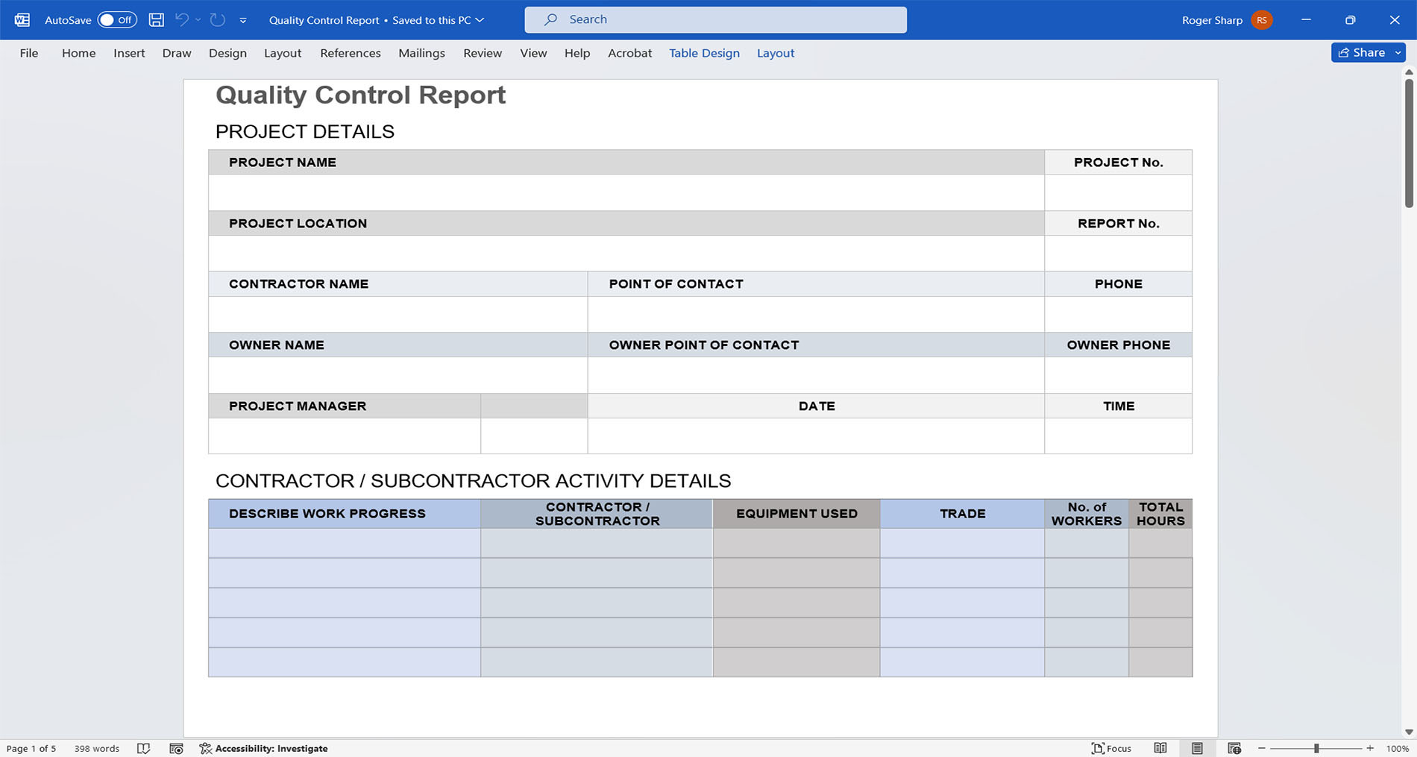The image size is (1417, 757).
Task: Save the document with the floppy disk icon
Action: coord(156,20)
